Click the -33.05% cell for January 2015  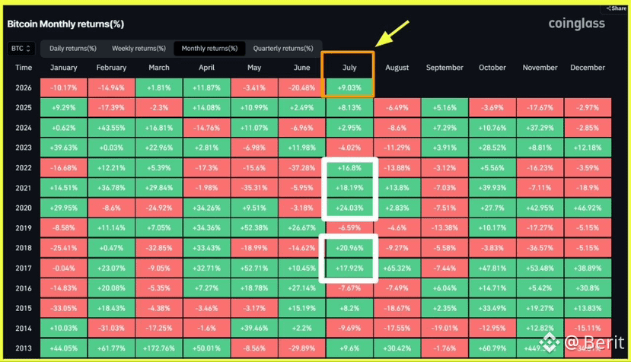tap(64, 308)
